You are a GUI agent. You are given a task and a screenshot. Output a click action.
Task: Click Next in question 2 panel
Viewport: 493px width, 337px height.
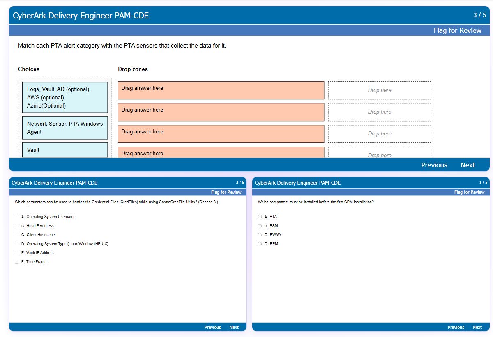(x=234, y=327)
